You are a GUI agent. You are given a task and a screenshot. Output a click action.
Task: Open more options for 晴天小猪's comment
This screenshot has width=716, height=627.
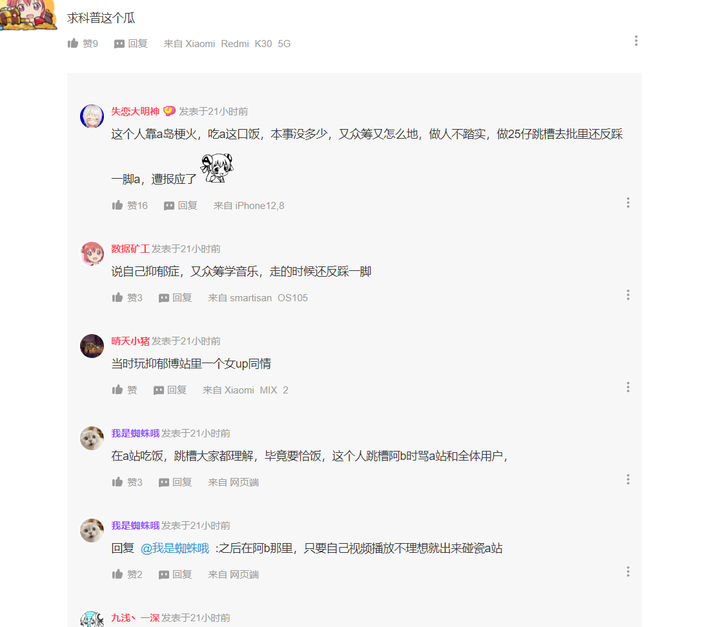(628, 388)
